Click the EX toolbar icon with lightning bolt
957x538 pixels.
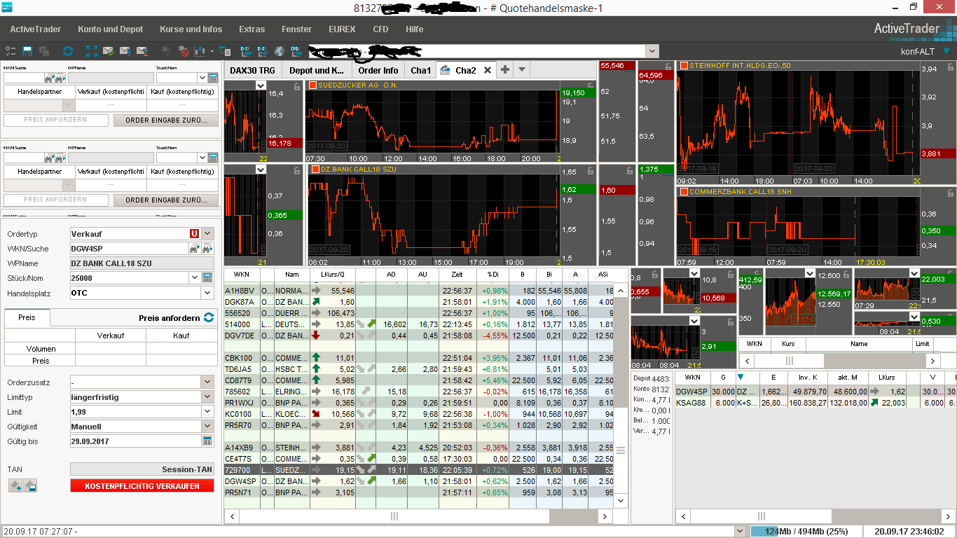coord(262,50)
